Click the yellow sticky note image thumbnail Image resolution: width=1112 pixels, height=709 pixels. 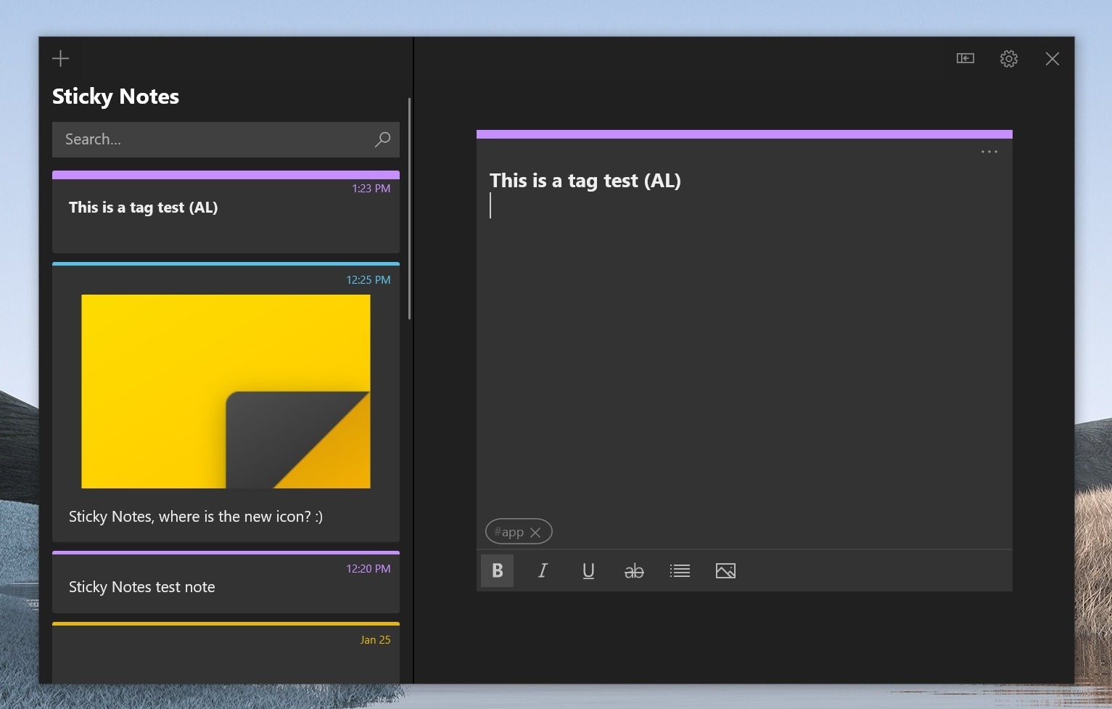pyautogui.click(x=226, y=391)
